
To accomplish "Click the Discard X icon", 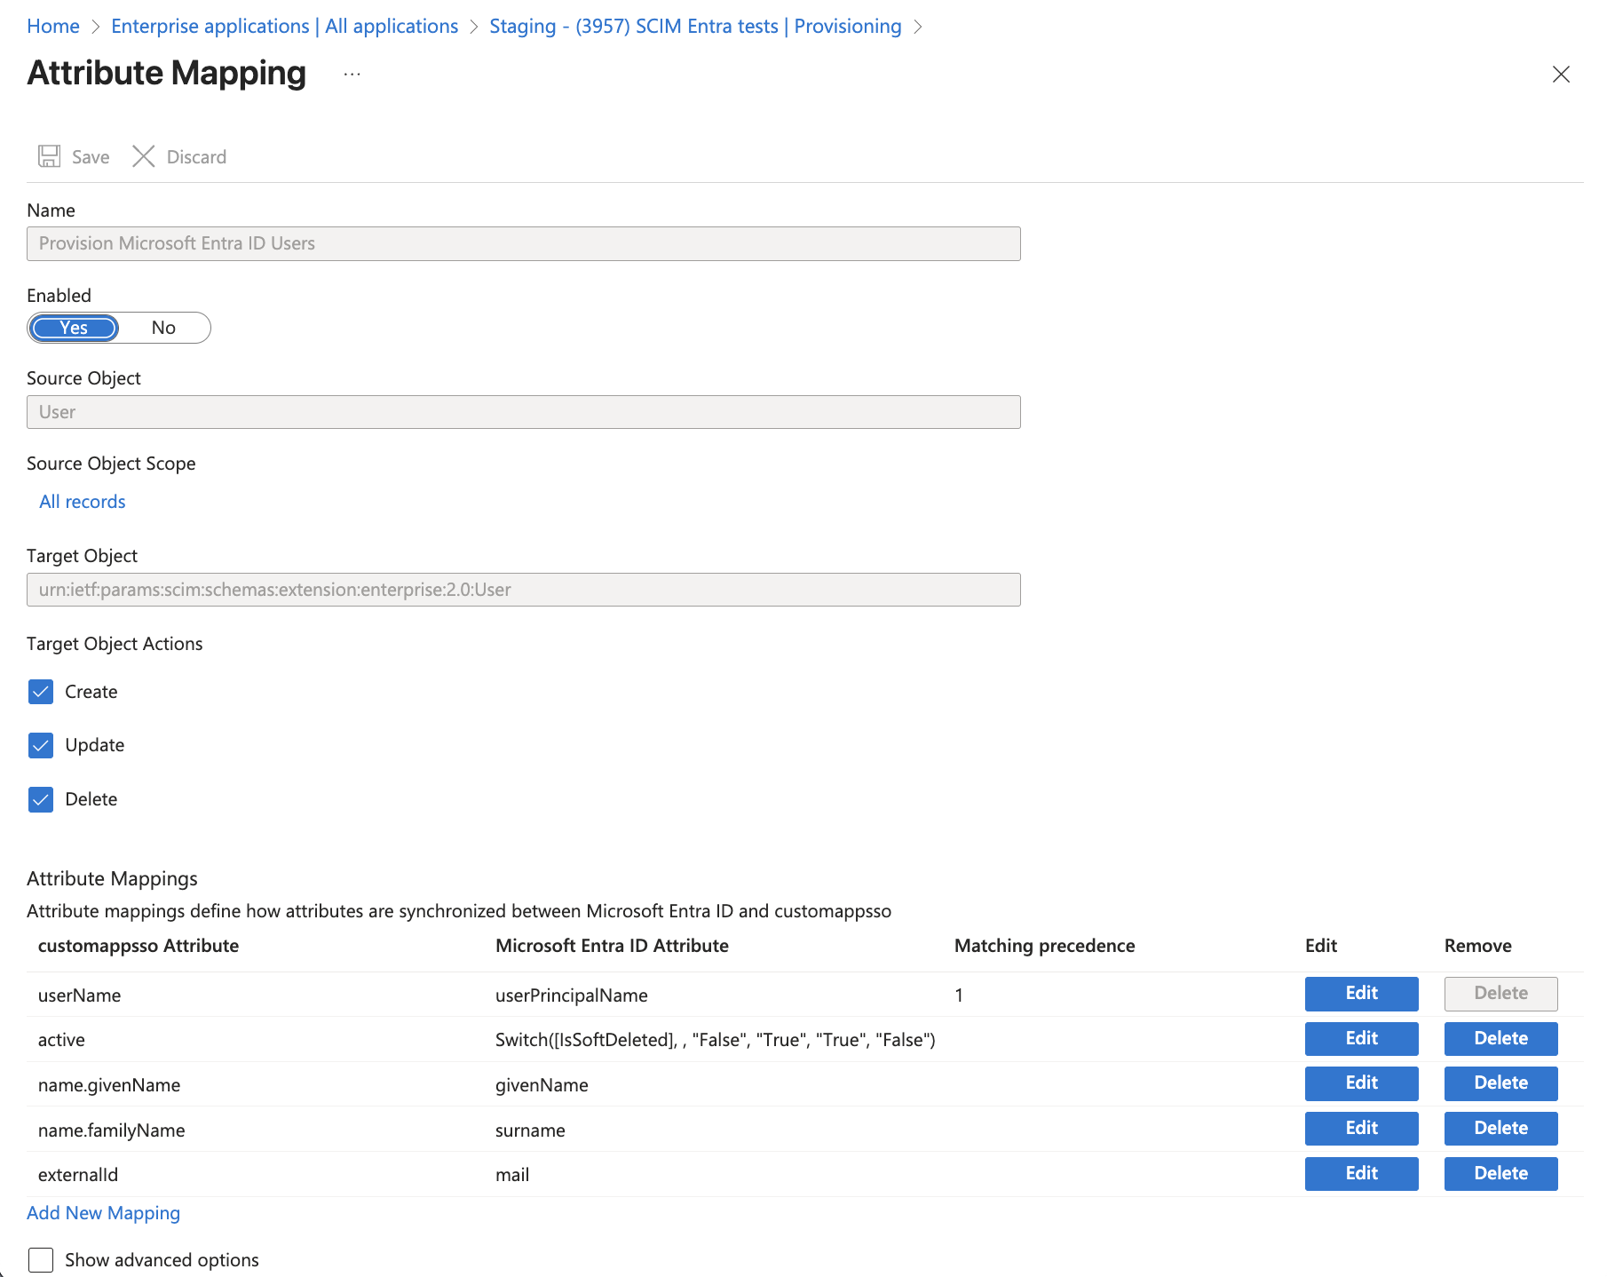I will pyautogui.click(x=144, y=156).
